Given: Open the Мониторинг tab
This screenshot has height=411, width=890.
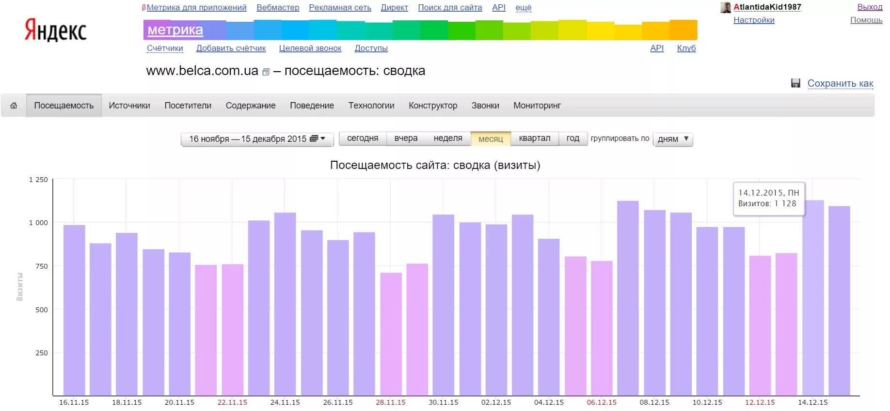Looking at the screenshot, I should coord(537,106).
